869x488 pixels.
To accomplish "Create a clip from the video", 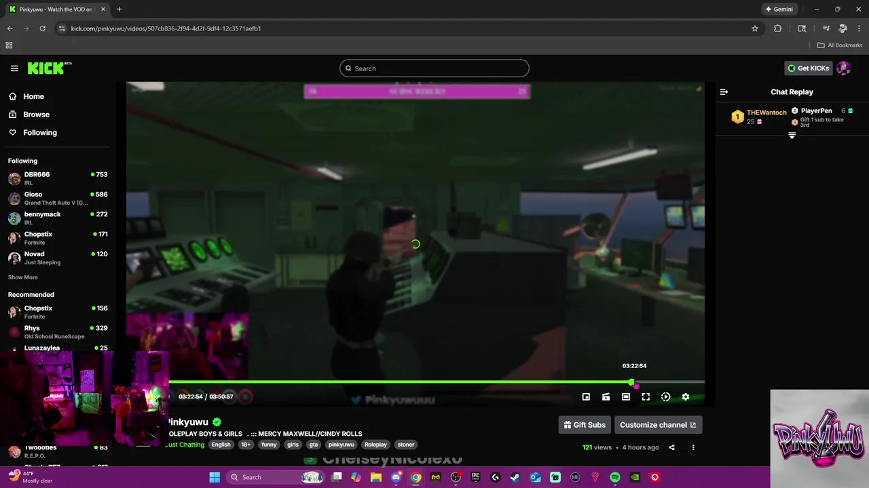I will point(606,397).
